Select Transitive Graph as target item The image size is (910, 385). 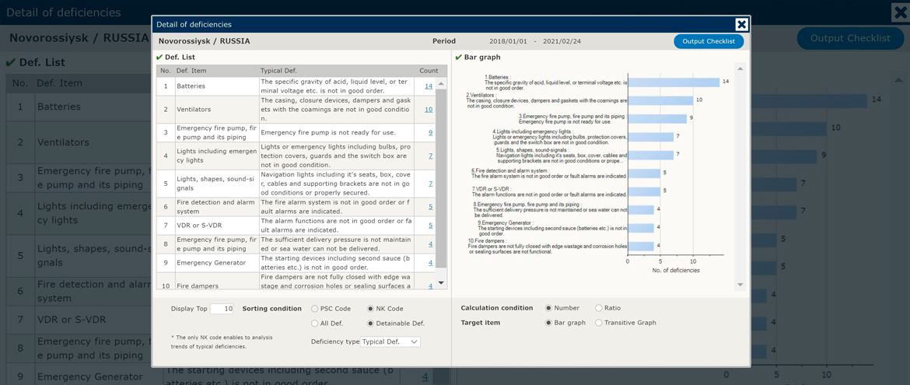point(598,323)
